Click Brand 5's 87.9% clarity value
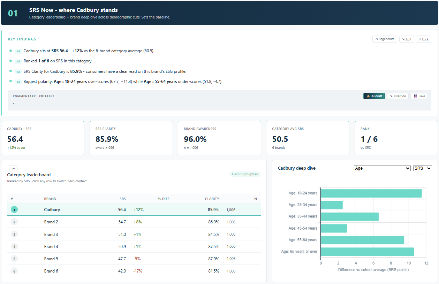The width and height of the screenshot is (439, 284). point(214,259)
